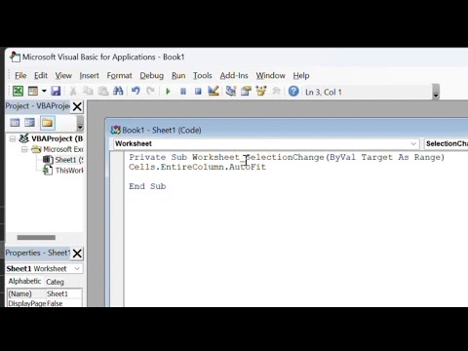Click the Ln 3, Col 1 position indicator
Image resolution: width=468 pixels, height=351 pixels.
pyautogui.click(x=324, y=92)
